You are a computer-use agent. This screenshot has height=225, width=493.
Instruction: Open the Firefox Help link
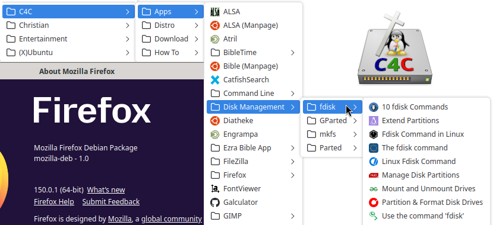tap(54, 202)
